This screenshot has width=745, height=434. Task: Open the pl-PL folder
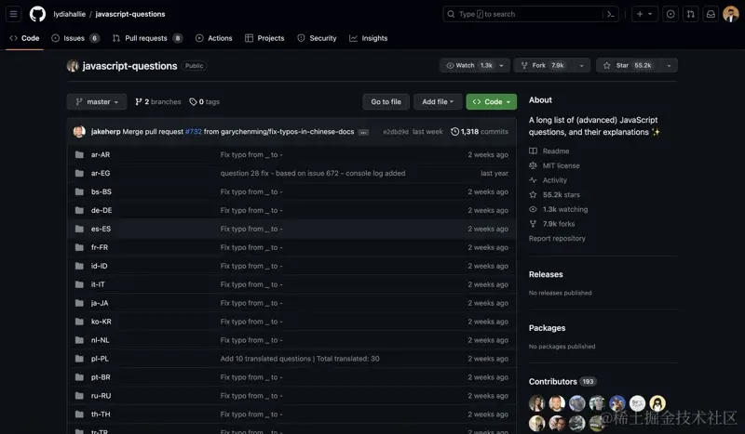pyautogui.click(x=100, y=359)
